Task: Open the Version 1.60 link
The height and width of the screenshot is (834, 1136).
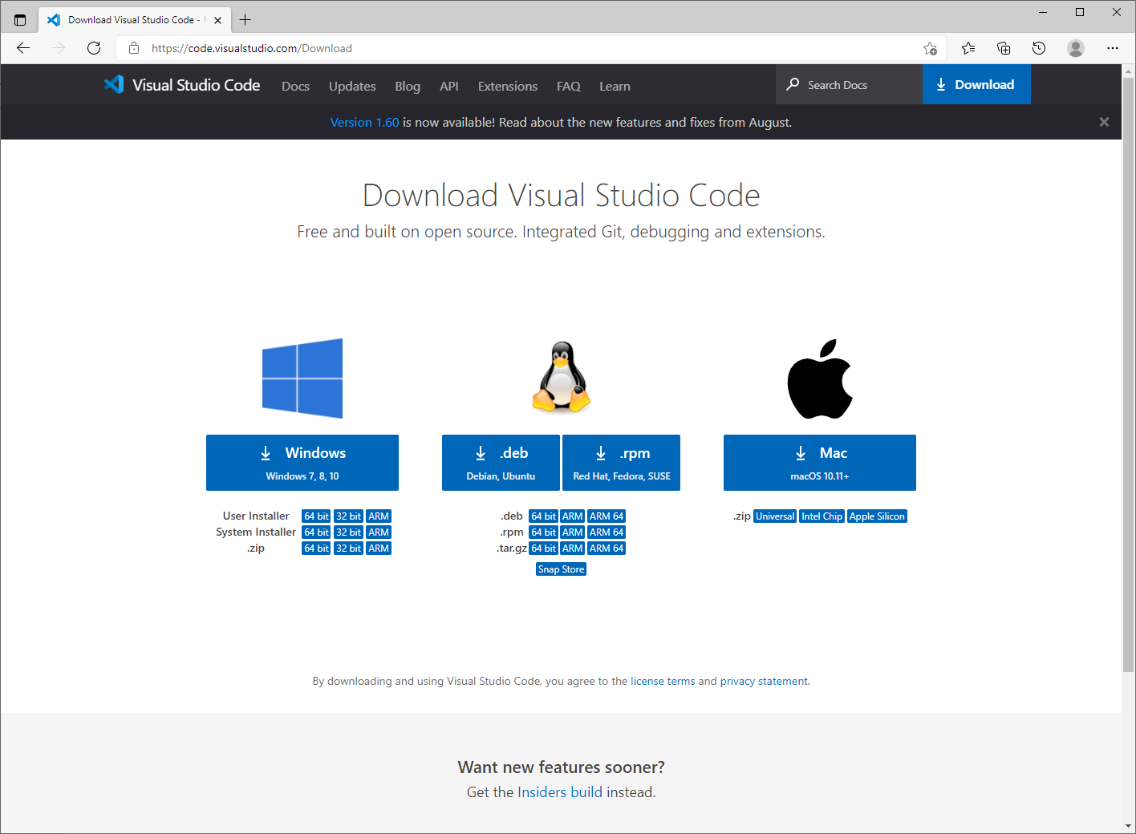Action: point(364,122)
